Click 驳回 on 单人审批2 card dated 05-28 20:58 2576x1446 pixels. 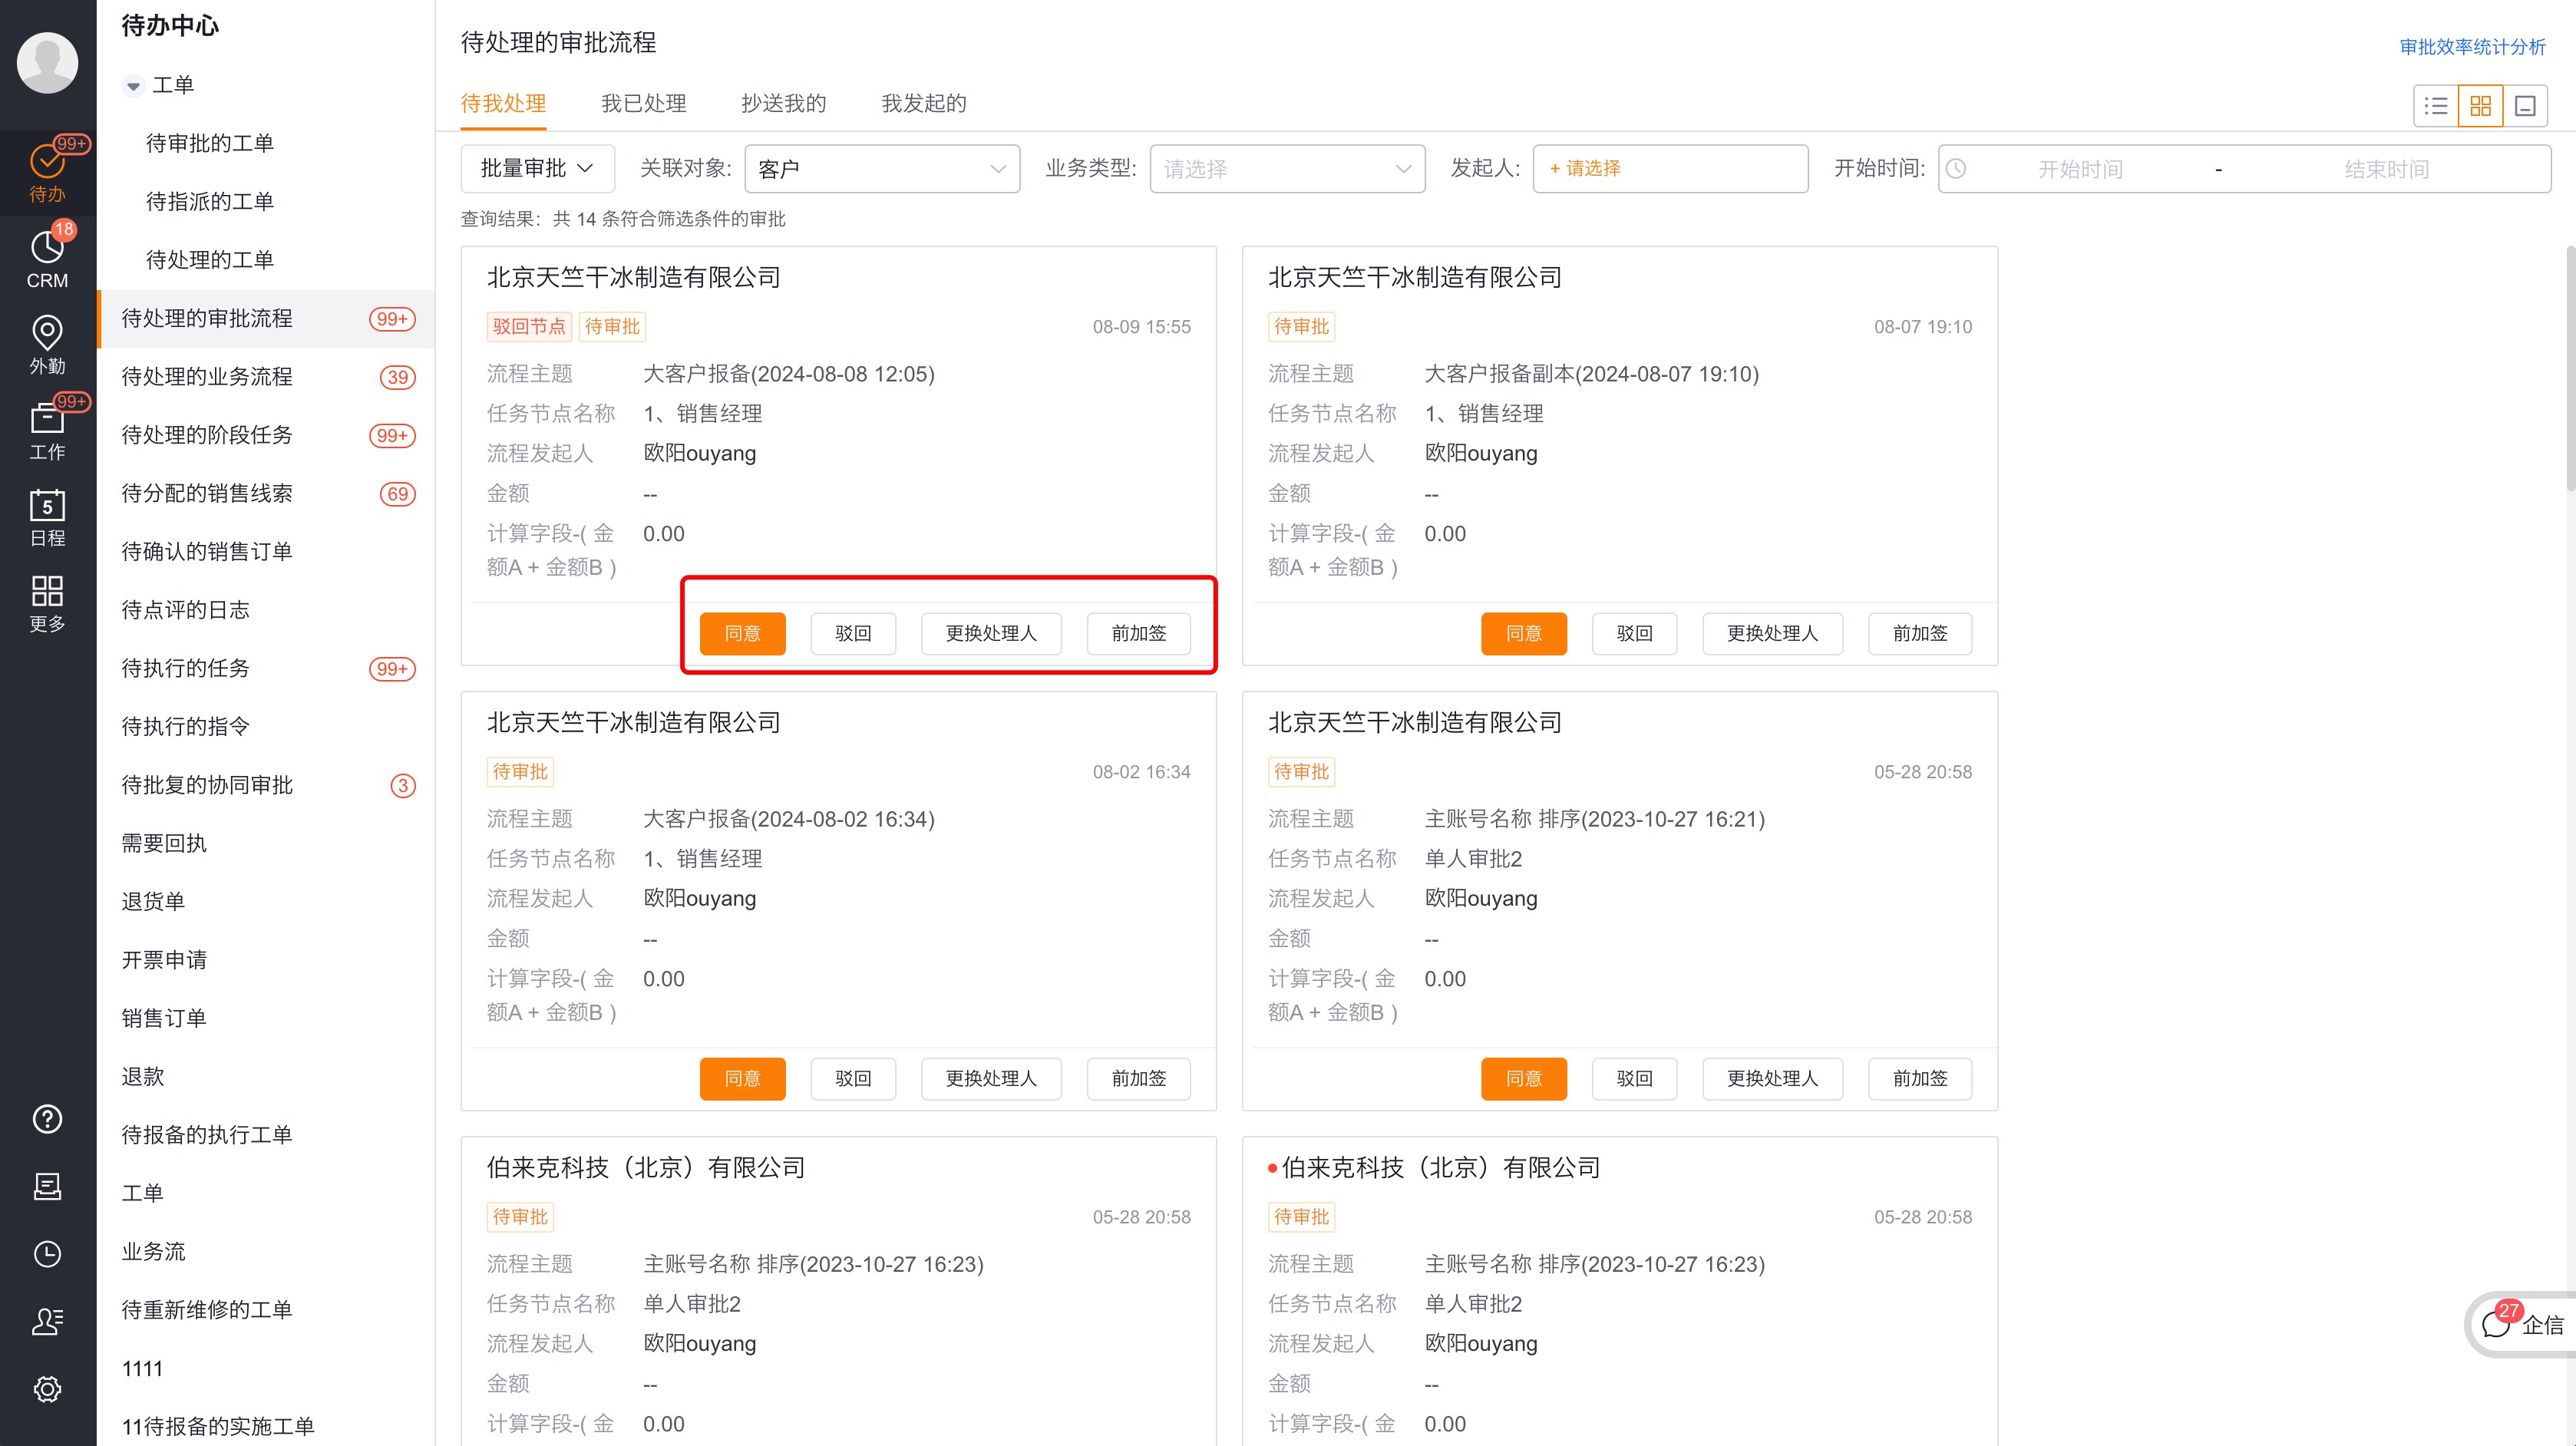[1634, 1078]
